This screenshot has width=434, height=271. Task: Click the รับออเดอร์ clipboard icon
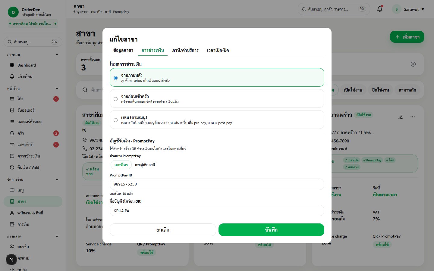pyautogui.click(x=12, y=110)
